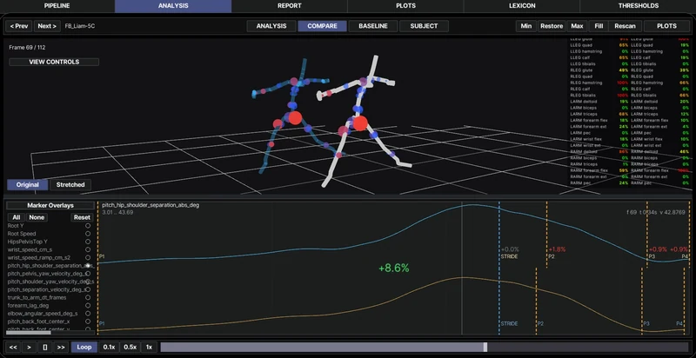Toggle the HipsPelvisTop Y overlay radio

tap(88, 242)
